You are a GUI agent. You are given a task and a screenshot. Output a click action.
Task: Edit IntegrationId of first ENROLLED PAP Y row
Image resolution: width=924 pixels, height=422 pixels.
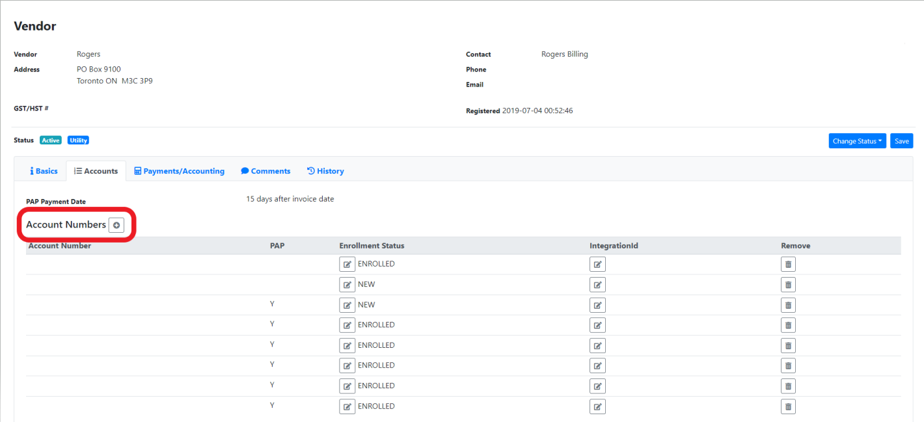(597, 325)
